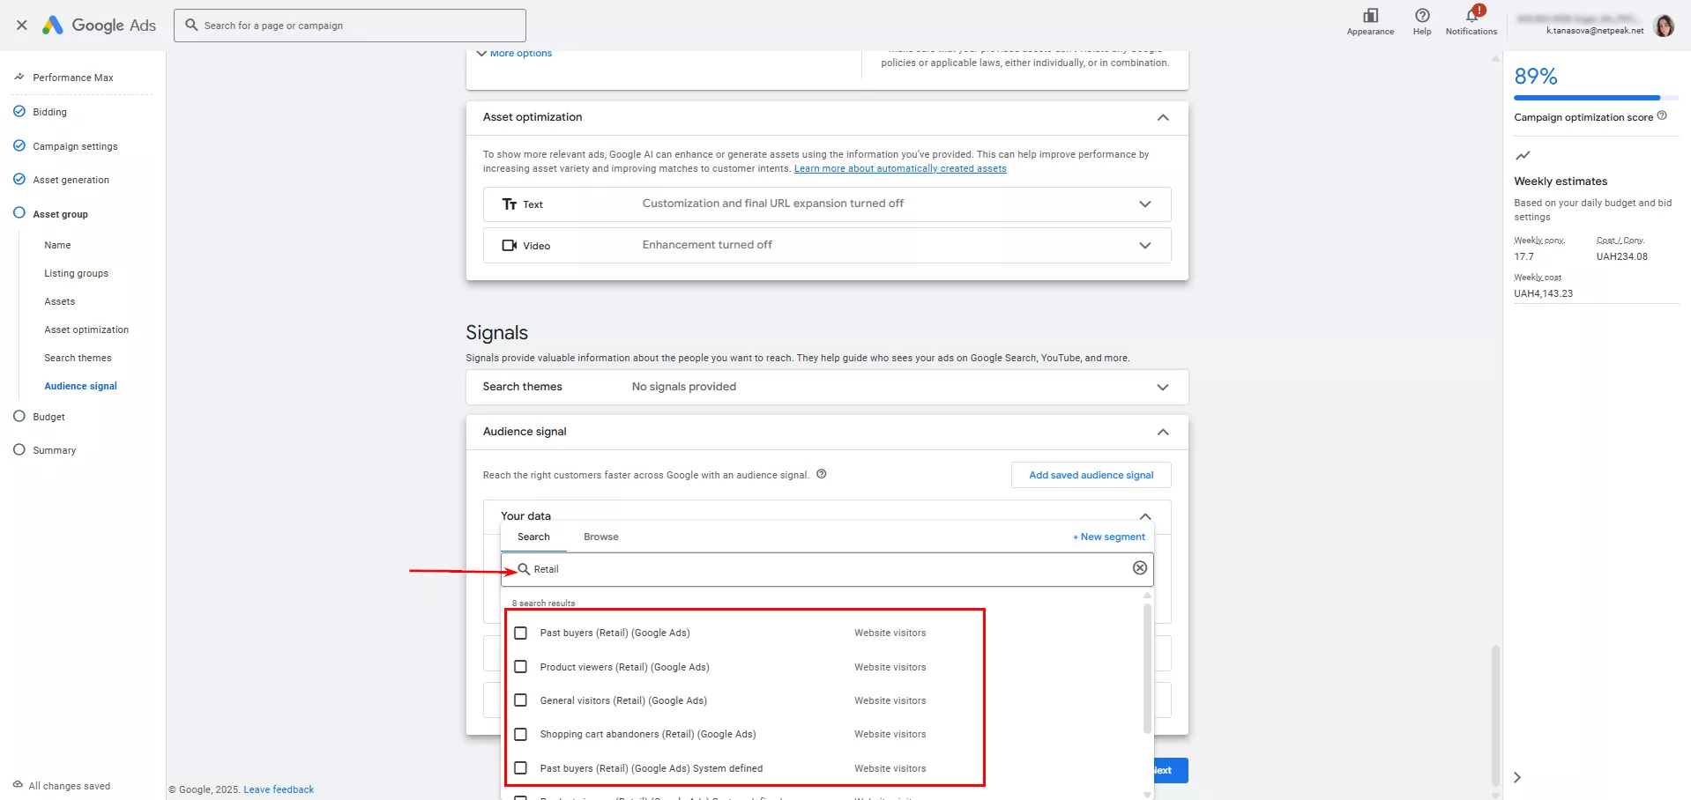Open the Notifications bell
Viewport: 1691px width, 800px height.
point(1471,16)
